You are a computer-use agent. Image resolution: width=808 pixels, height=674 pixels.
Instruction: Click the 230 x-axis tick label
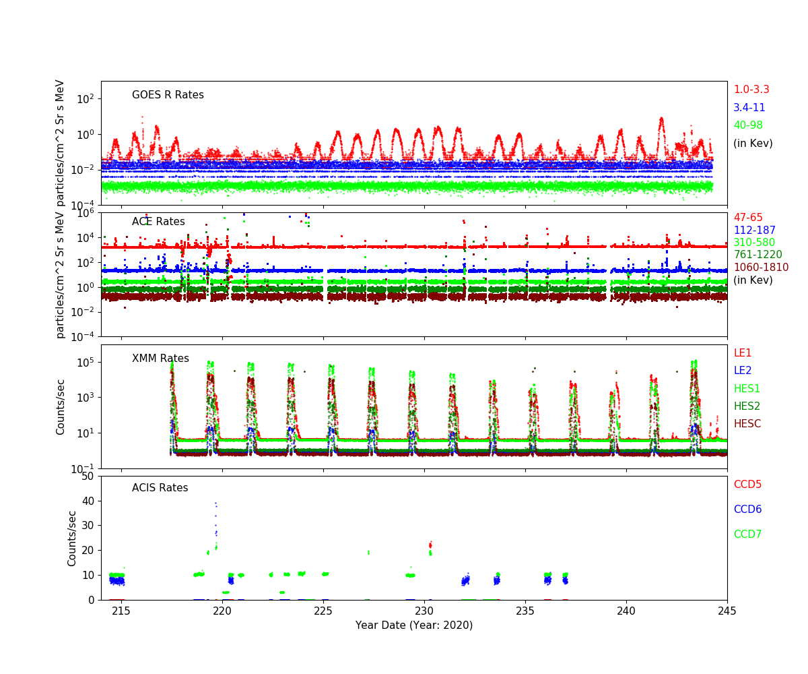424,611
